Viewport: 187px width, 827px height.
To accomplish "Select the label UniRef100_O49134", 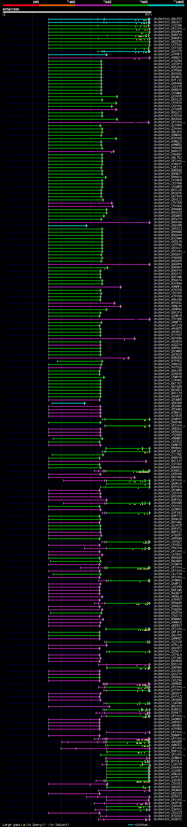I will pos(168,241).
